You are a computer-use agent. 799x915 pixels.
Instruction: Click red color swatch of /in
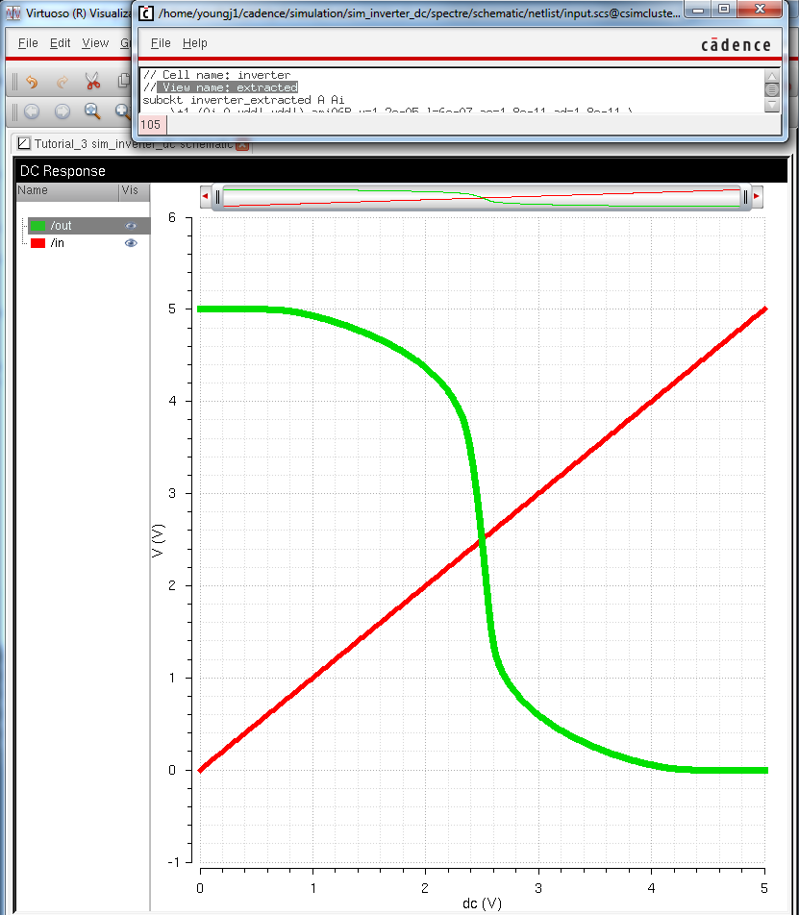(37, 243)
